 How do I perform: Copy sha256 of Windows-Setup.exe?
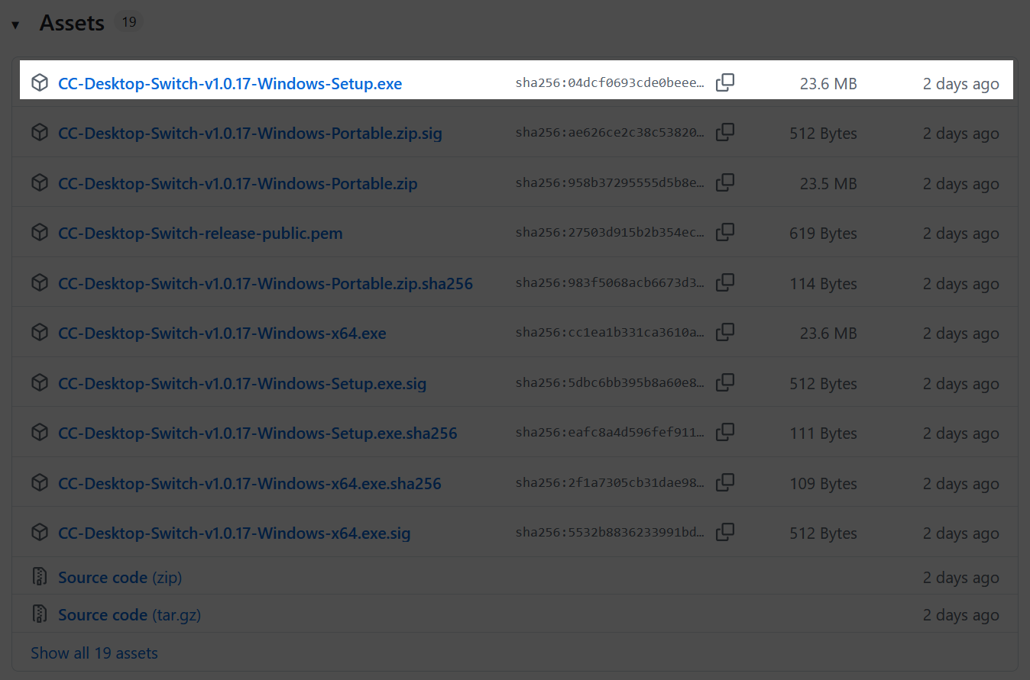tap(725, 82)
